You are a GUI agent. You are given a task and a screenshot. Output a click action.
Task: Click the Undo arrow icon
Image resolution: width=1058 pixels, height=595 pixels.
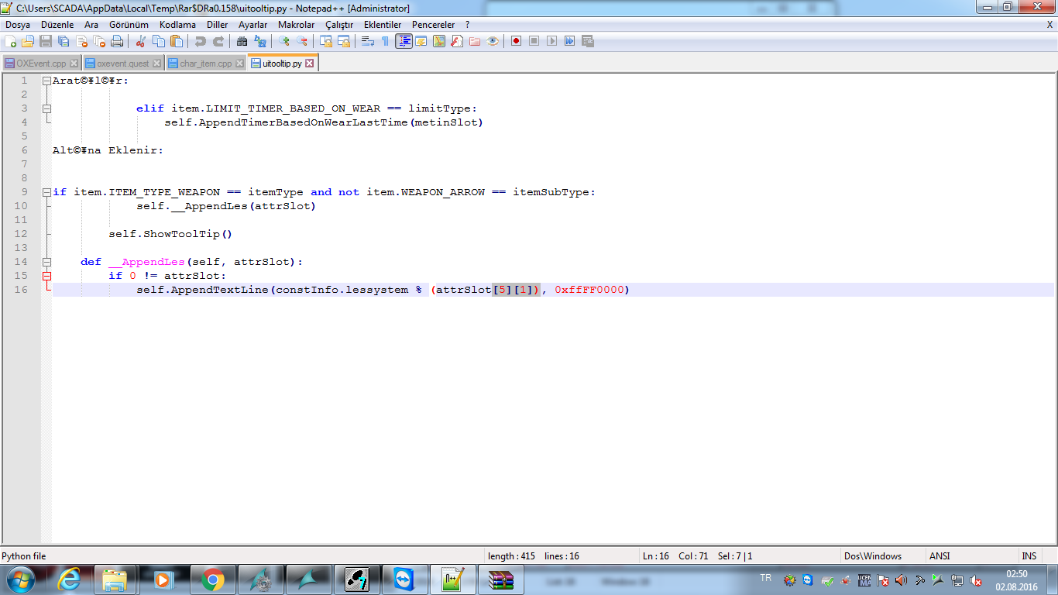tap(201, 41)
